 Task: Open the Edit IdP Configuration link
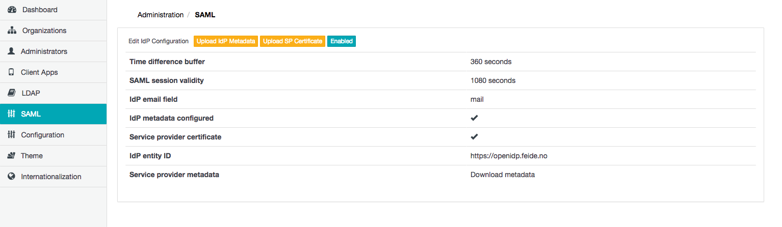(159, 41)
